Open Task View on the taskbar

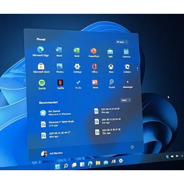coord(74,165)
